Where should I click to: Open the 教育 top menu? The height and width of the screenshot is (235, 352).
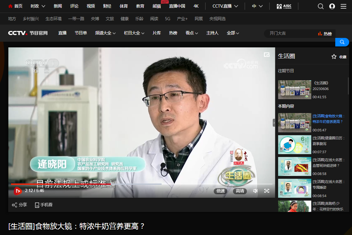click(140, 6)
